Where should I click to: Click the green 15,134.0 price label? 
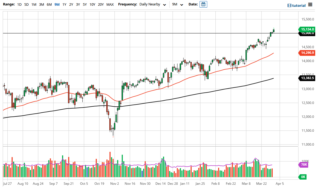(307, 29)
